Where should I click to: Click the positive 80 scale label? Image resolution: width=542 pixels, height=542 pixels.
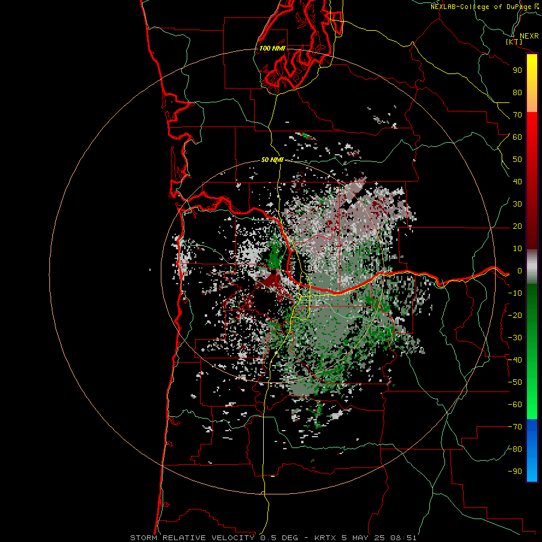[517, 92]
